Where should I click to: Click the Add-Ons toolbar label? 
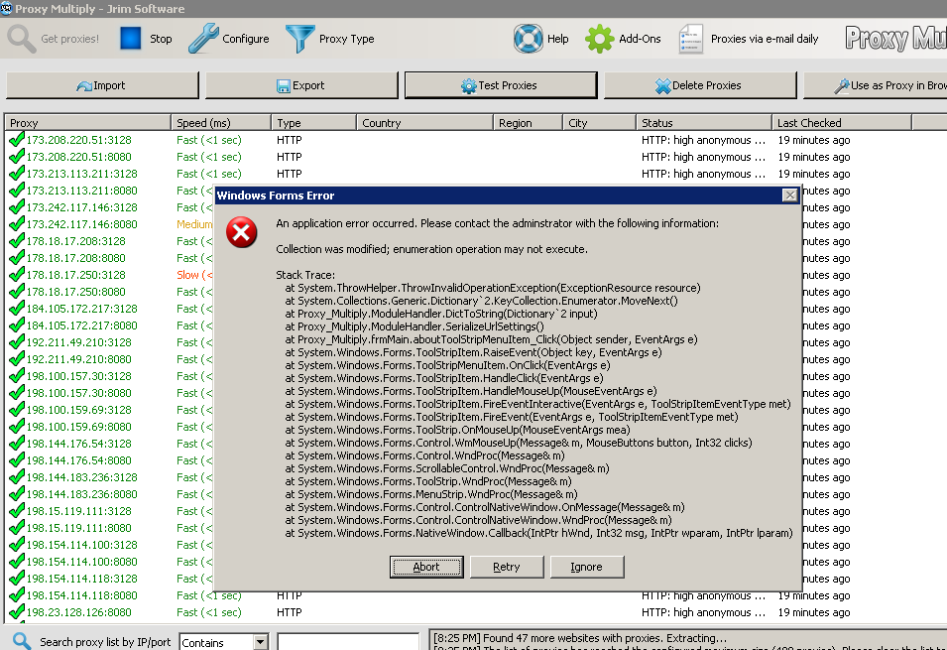[x=641, y=39]
